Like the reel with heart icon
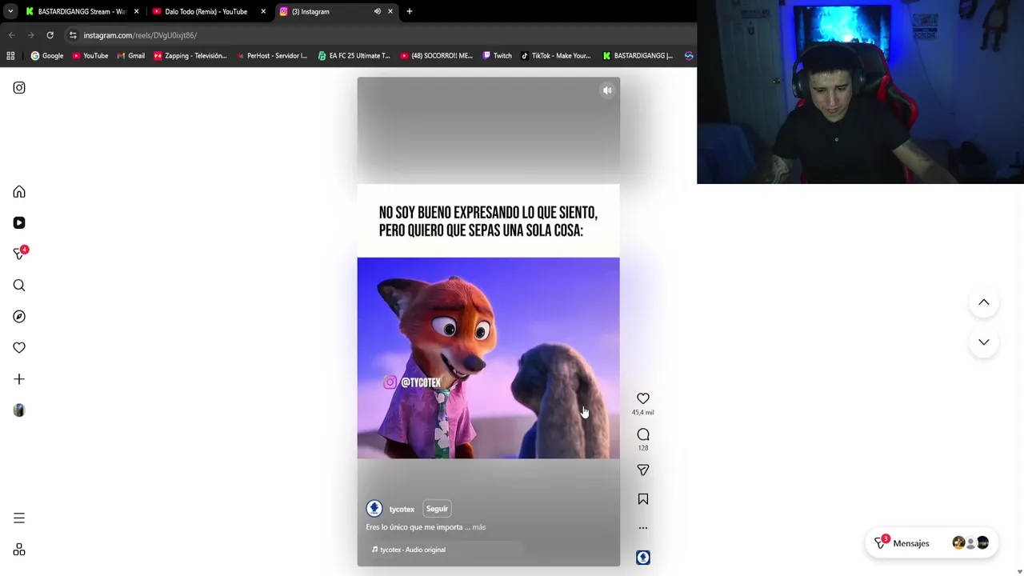The image size is (1024, 576). (643, 398)
